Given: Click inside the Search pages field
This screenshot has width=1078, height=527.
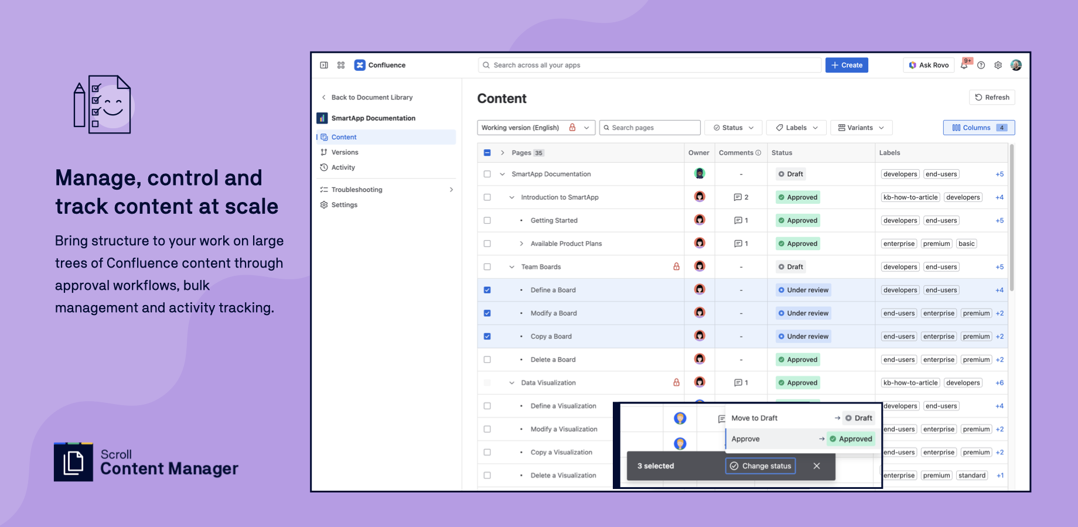Looking at the screenshot, I should [649, 127].
